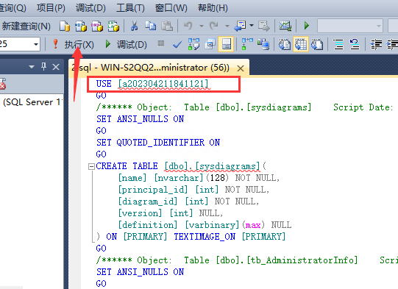Click the ON [PRIMARY] TEXTIMAGE_ON line
This screenshot has width=398, height=289.
(191, 237)
